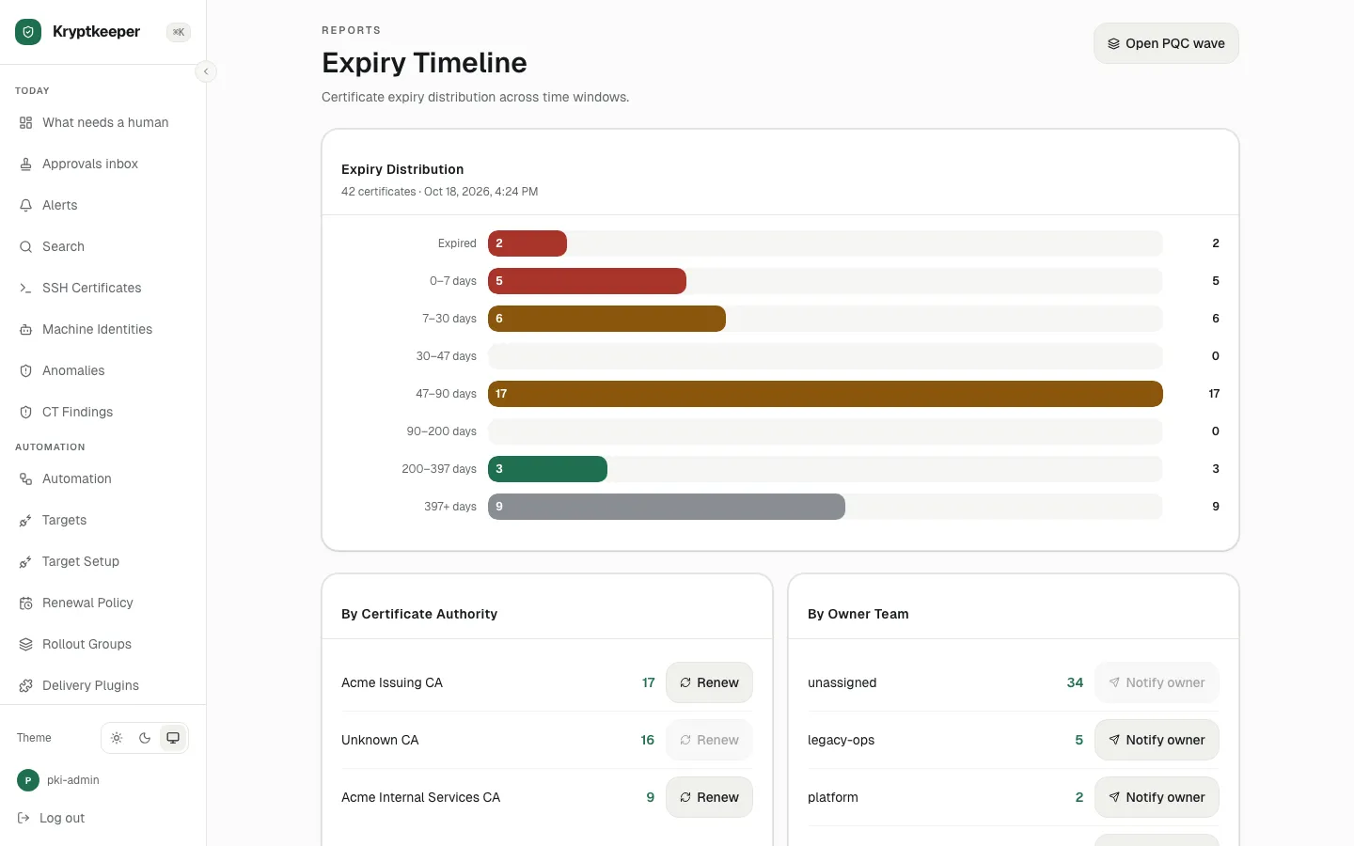Click the Delivery Plugins puzzle icon
1354x846 pixels.
tap(26, 686)
